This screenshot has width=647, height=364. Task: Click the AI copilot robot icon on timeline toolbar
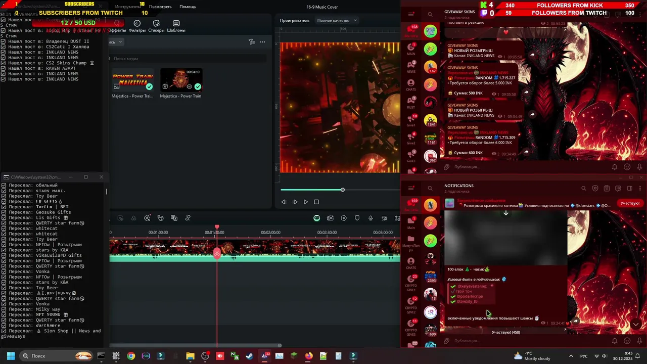coord(316,218)
